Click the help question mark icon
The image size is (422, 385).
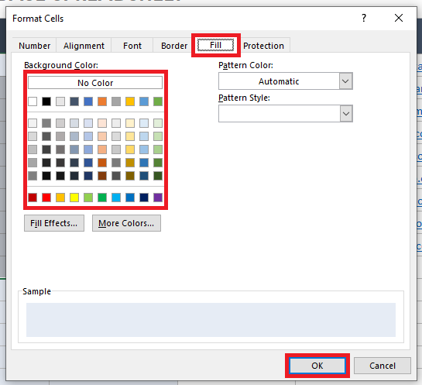(364, 18)
